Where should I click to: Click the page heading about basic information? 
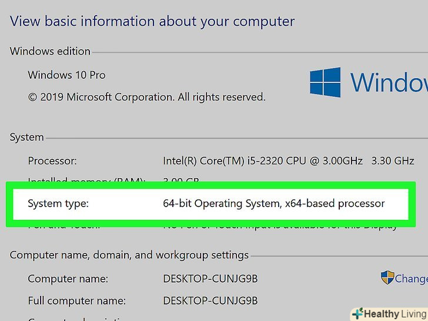[x=152, y=22]
